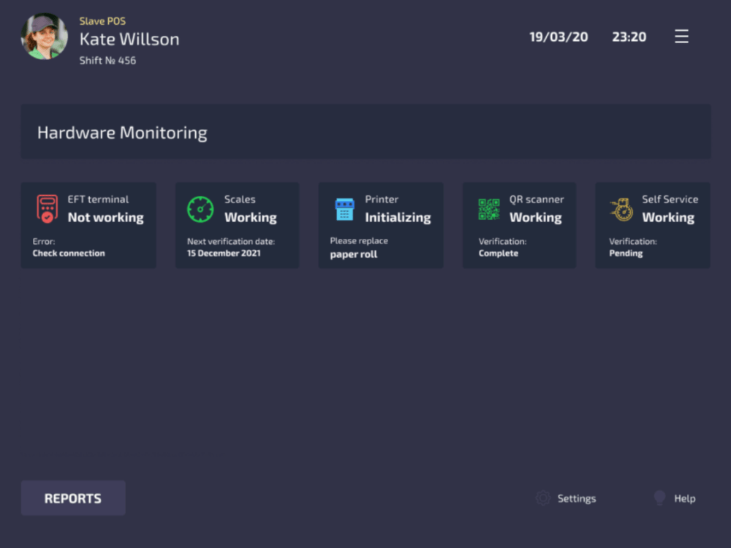Click the QR scanner 'Working' status
Image resolution: width=731 pixels, height=548 pixels.
pyautogui.click(x=536, y=218)
